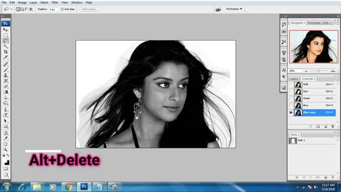Switch to the Info tab
The image size is (341, 192).
pos(326,22)
